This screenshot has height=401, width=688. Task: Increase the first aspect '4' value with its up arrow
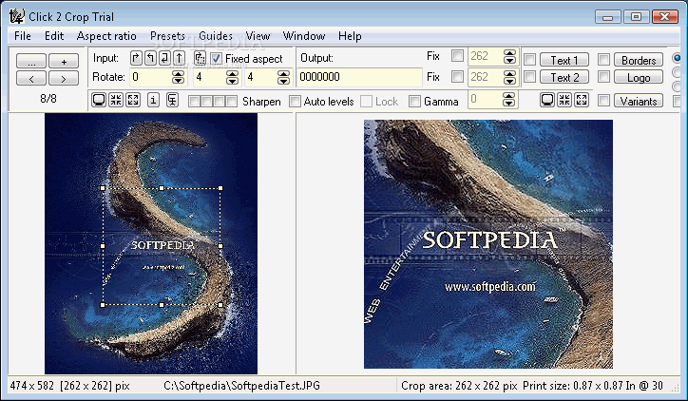232,73
